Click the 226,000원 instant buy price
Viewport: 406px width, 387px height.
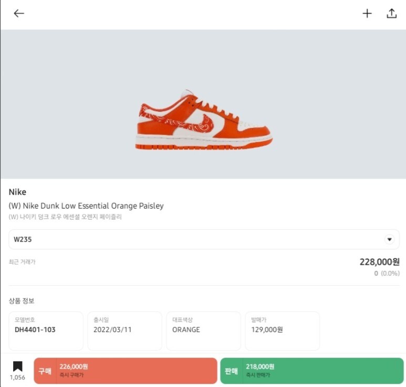point(74,367)
